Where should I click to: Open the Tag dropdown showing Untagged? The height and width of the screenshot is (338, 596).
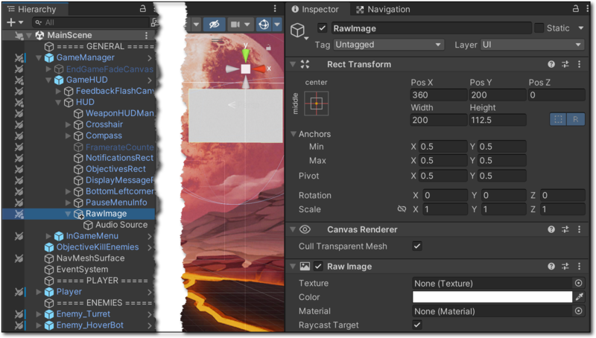[389, 45]
